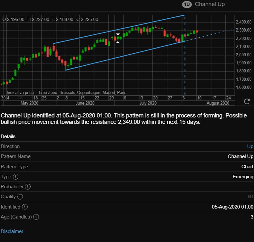Click the 1D timeframe badge
Image resolution: width=254 pixels, height=242 pixels.
(x=187, y=5)
